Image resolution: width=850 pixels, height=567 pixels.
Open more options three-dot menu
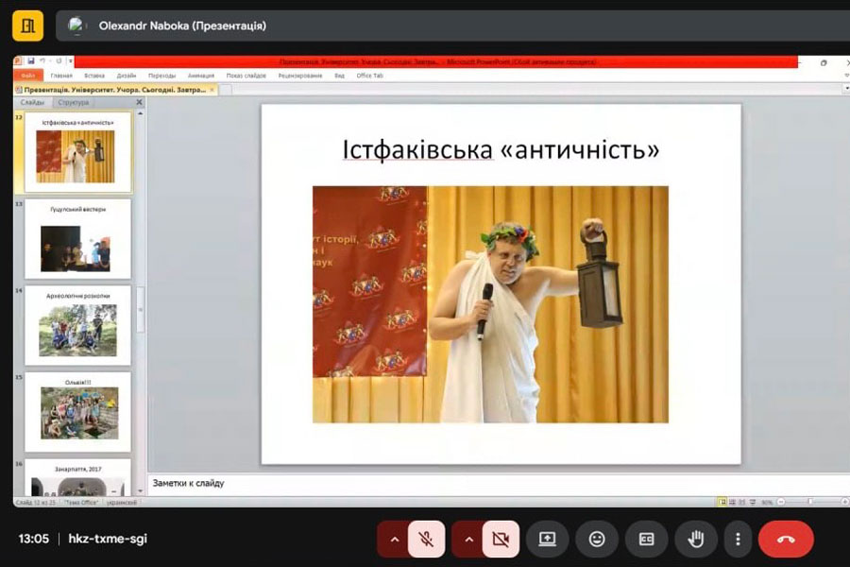(x=738, y=539)
